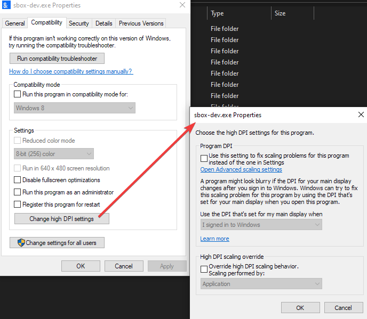The width and height of the screenshot is (367, 319).
Task: Check Register this program for restart
Action: pyautogui.click(x=17, y=205)
